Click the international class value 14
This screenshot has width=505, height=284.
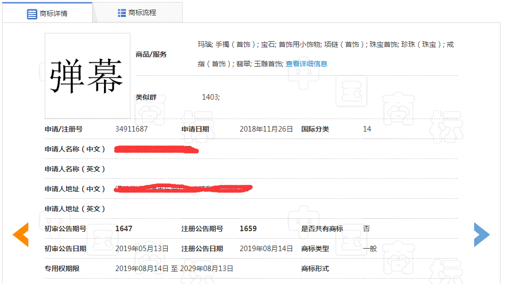(x=367, y=129)
